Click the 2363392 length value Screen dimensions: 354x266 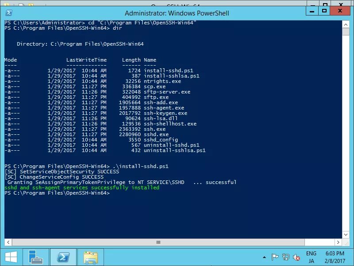[130, 129]
